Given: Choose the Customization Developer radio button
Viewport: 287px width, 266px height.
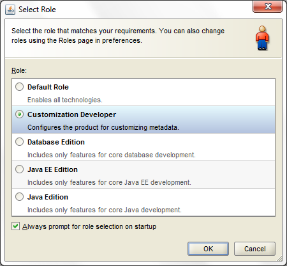Looking at the screenshot, I should 19,114.
